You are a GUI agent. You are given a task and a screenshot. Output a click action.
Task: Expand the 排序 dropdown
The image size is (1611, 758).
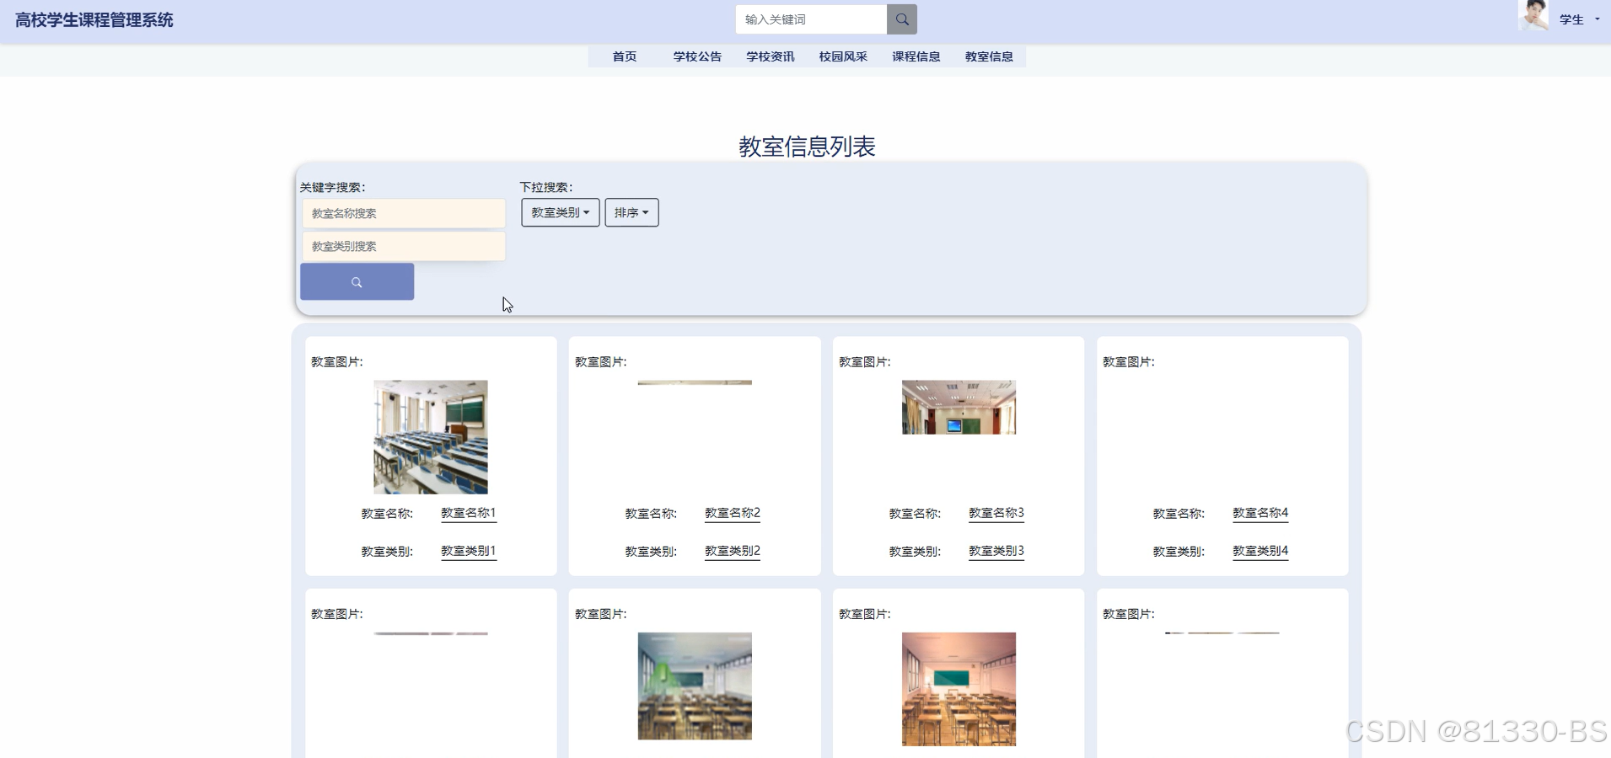tap(631, 212)
